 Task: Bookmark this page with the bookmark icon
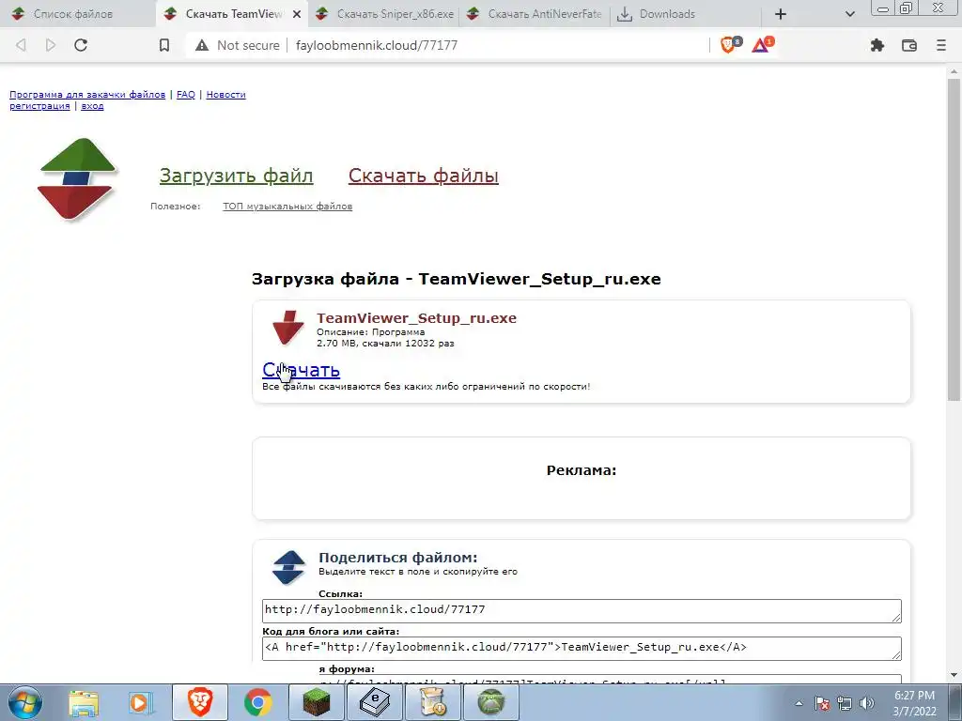coord(163,45)
